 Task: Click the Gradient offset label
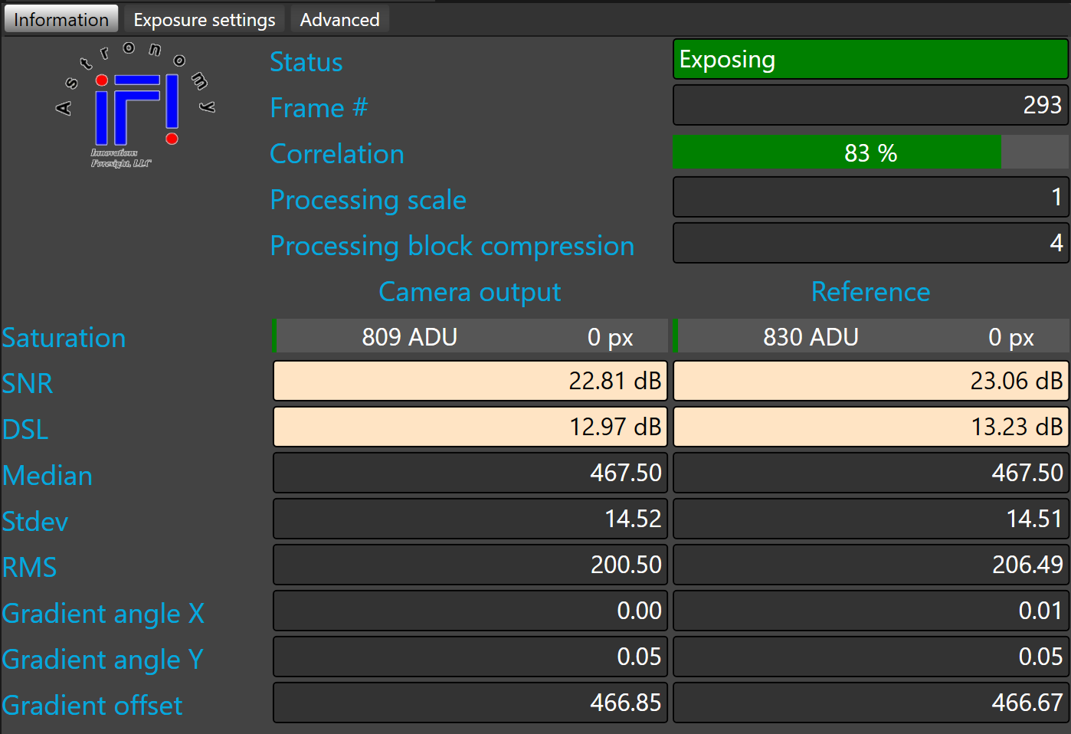click(x=92, y=706)
